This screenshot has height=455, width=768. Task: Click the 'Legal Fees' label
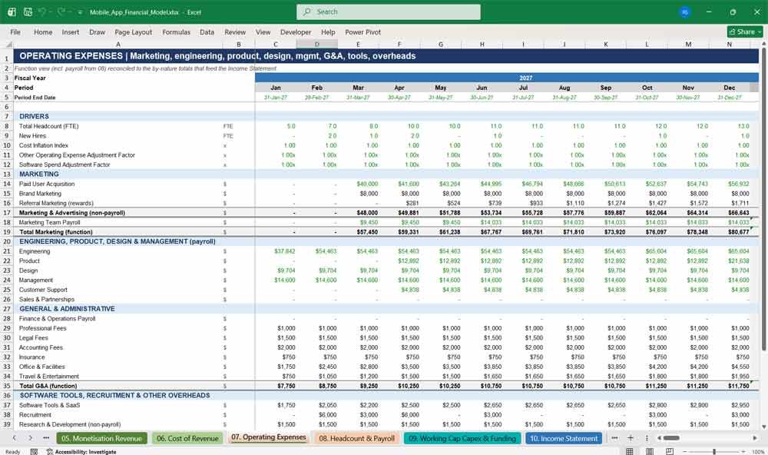(33, 338)
